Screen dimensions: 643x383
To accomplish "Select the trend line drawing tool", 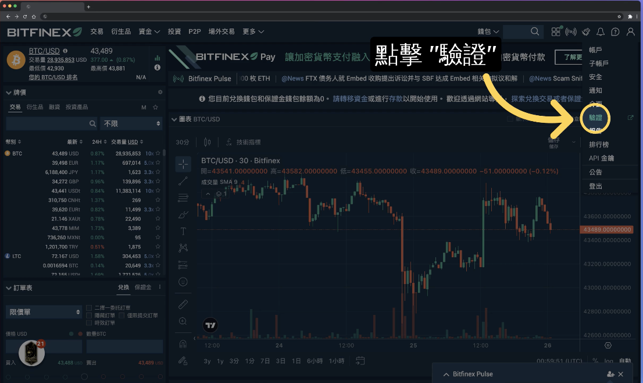I will tap(183, 181).
